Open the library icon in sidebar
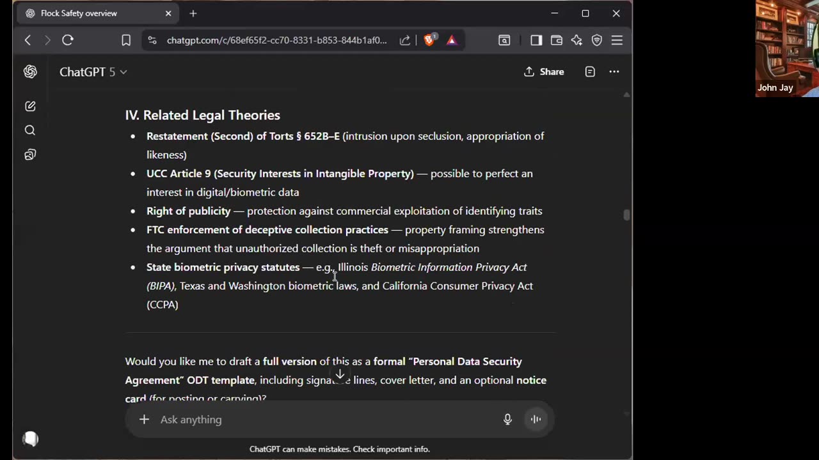This screenshot has width=819, height=460. point(30,155)
